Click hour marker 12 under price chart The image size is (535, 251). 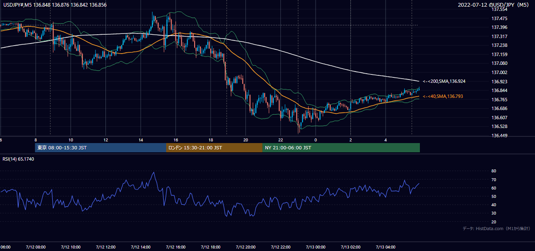click(x=105, y=140)
